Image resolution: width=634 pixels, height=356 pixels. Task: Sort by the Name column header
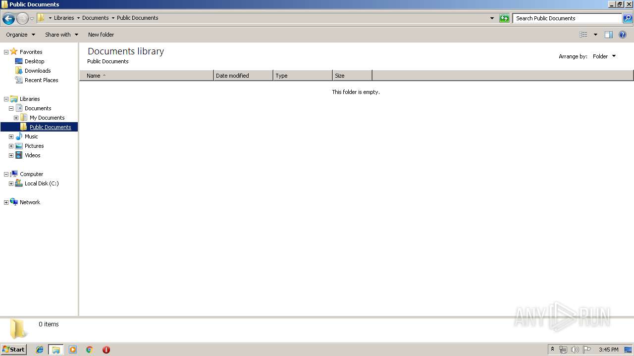(146, 76)
